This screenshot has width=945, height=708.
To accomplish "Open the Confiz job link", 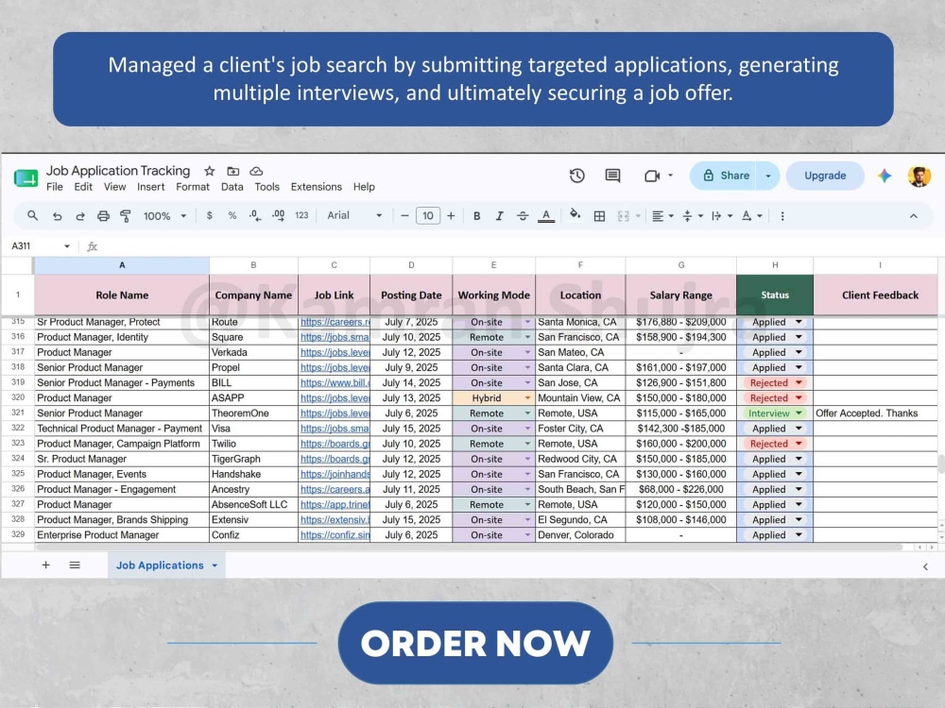I will [335, 534].
